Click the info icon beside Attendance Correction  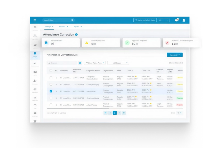point(76,34)
